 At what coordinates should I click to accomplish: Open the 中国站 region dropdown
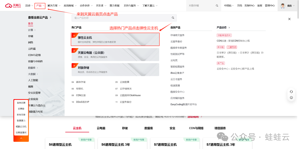tap(229, 6)
